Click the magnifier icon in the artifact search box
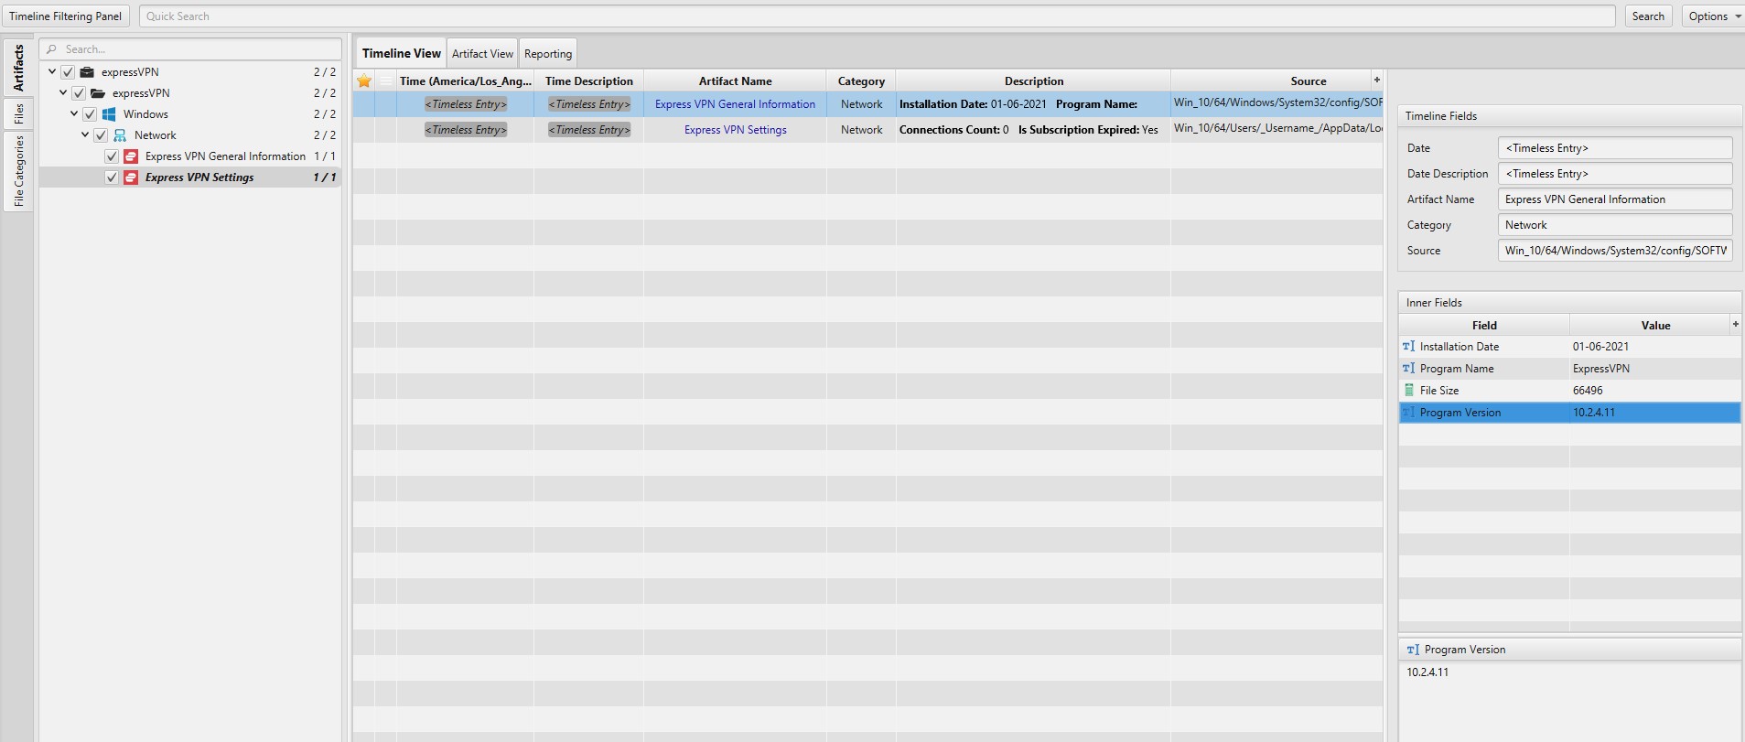1745x742 pixels. [52, 49]
